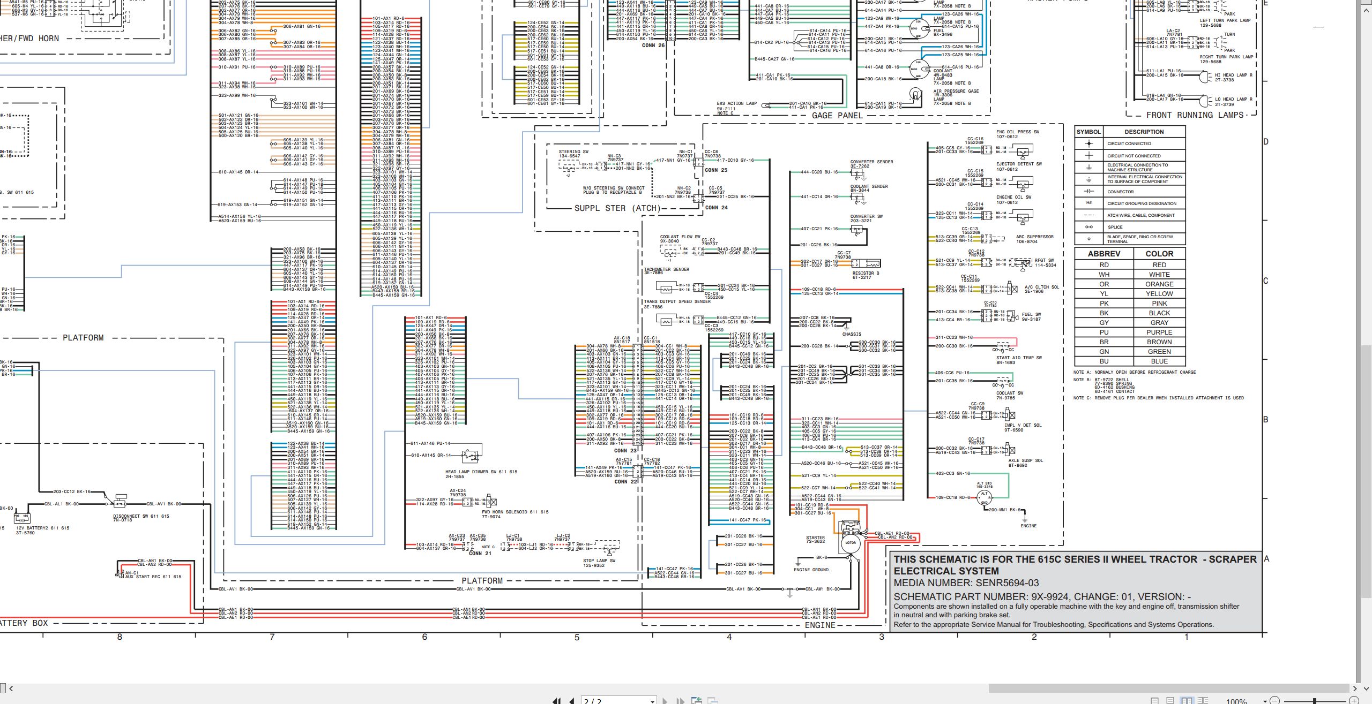
Task: Click the "A/C CLTCH SOL" label
Action: click(1042, 287)
